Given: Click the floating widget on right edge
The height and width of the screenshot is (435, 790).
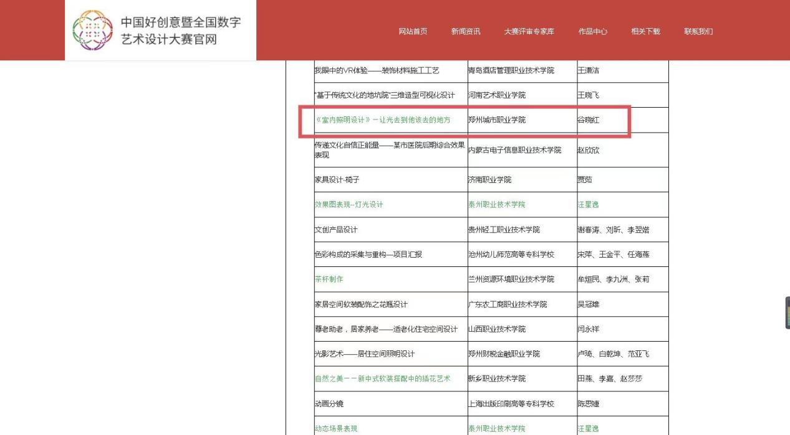Looking at the screenshot, I should [x=786, y=312].
